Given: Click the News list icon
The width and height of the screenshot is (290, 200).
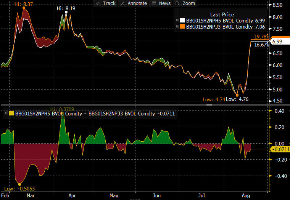Looking at the screenshot, I should (x=154, y=3).
